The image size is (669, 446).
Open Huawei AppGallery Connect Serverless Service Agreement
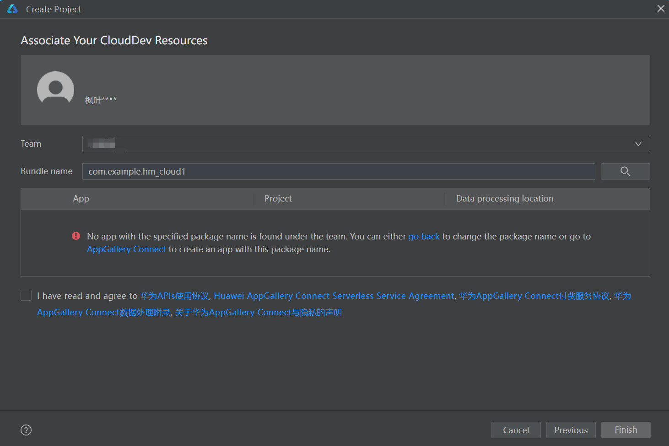click(x=334, y=296)
